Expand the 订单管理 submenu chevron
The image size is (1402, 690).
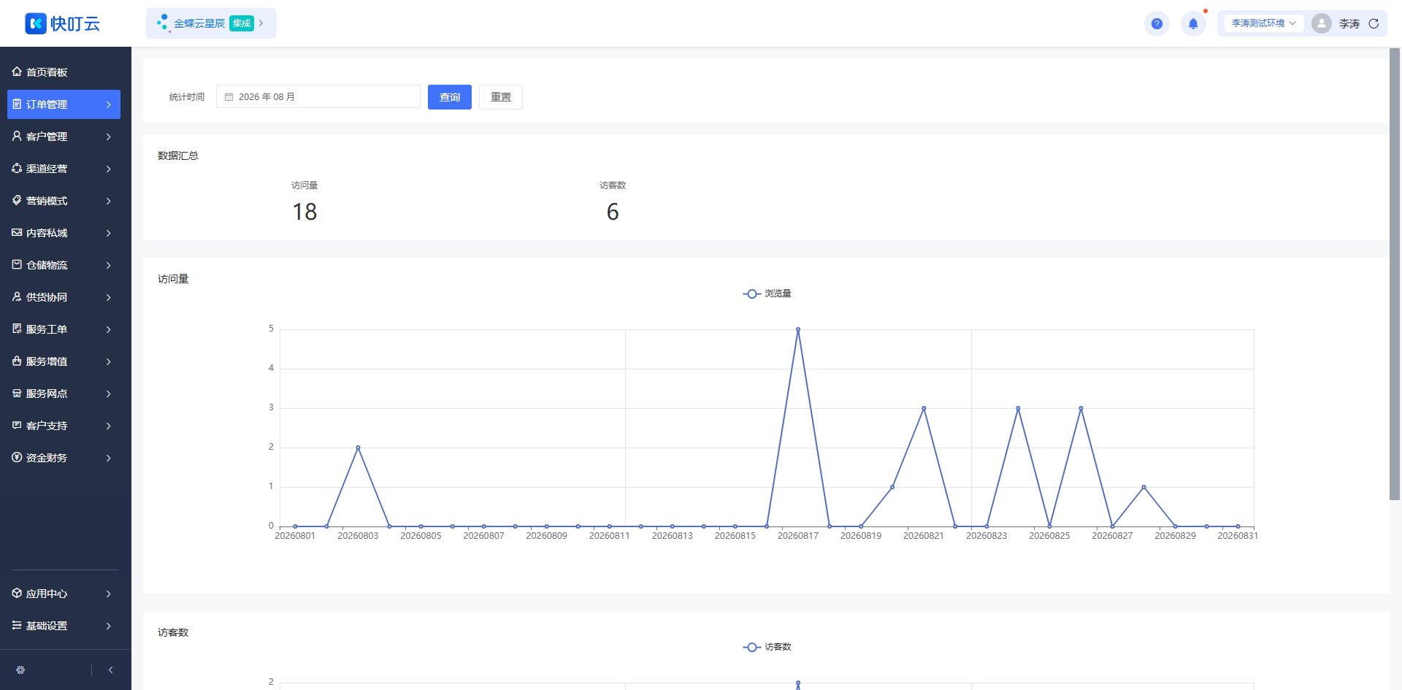click(x=109, y=104)
